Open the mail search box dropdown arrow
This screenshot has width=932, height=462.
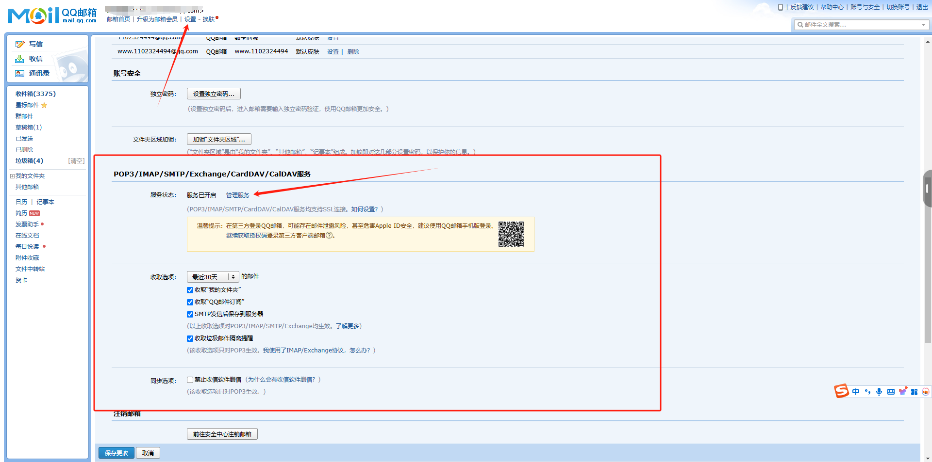point(923,25)
